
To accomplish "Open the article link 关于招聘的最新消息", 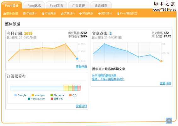I will pyautogui.click(x=104, y=75).
